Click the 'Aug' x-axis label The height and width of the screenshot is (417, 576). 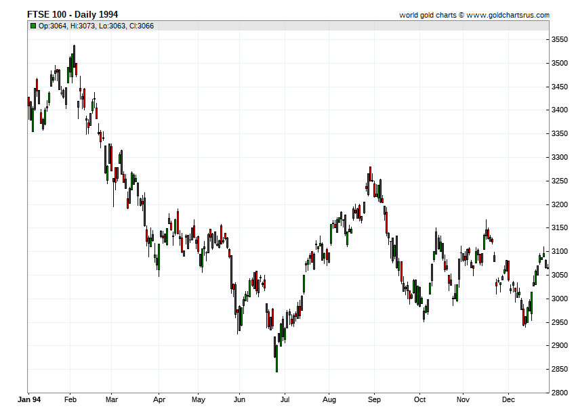(x=329, y=399)
